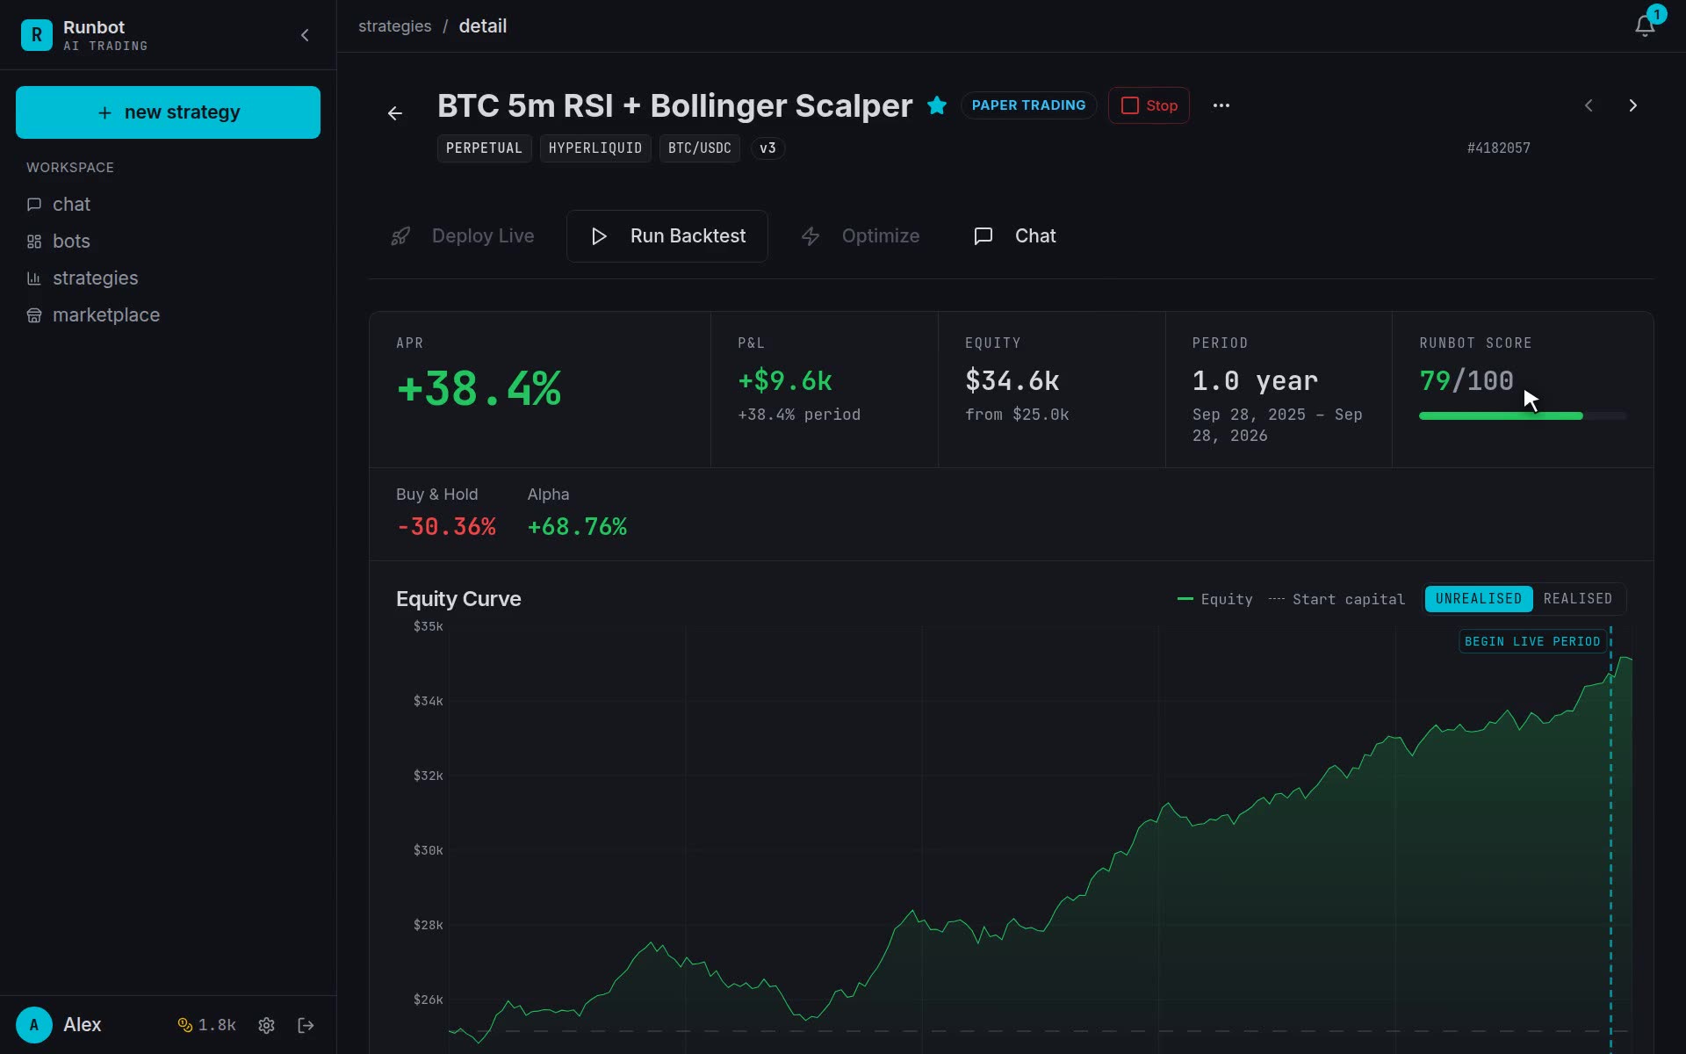1686x1054 pixels.
Task: Open the notifications bell
Action: [1645, 25]
